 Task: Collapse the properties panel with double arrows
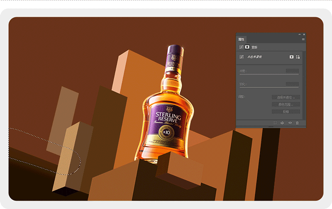click(300, 34)
